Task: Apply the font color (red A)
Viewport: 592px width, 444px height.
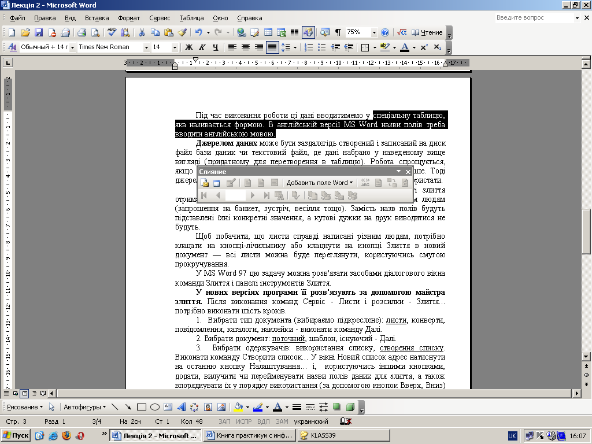Action: (x=405, y=47)
